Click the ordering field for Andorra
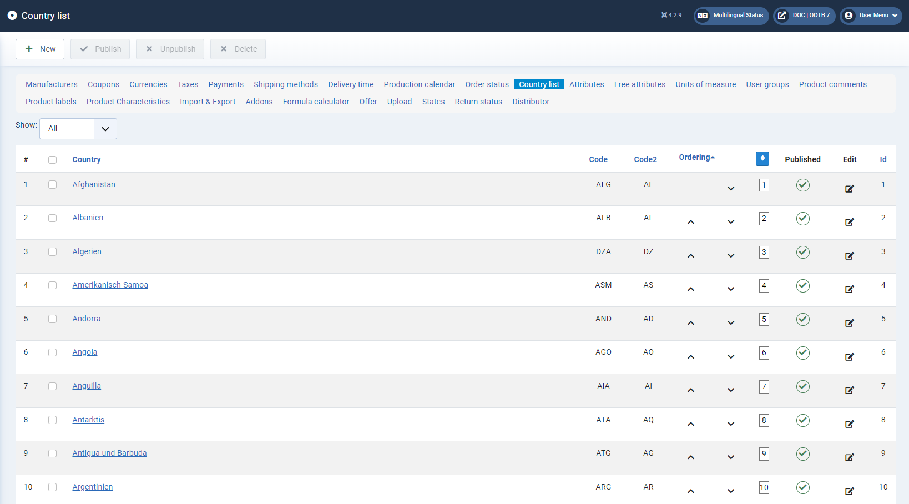This screenshot has width=909, height=504. [x=764, y=319]
